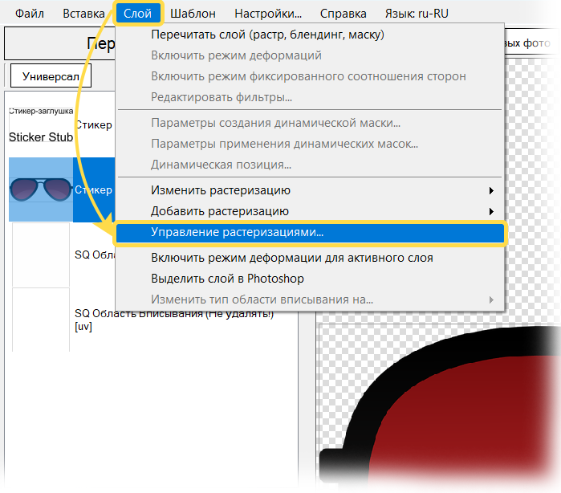Click Редактировать фильтры... menu item
Image resolution: width=561 pixels, height=493 pixels.
pyautogui.click(x=222, y=97)
